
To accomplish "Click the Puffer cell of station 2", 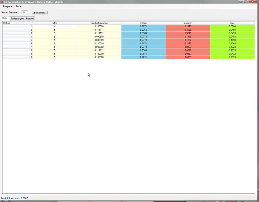I will tap(55, 30).
